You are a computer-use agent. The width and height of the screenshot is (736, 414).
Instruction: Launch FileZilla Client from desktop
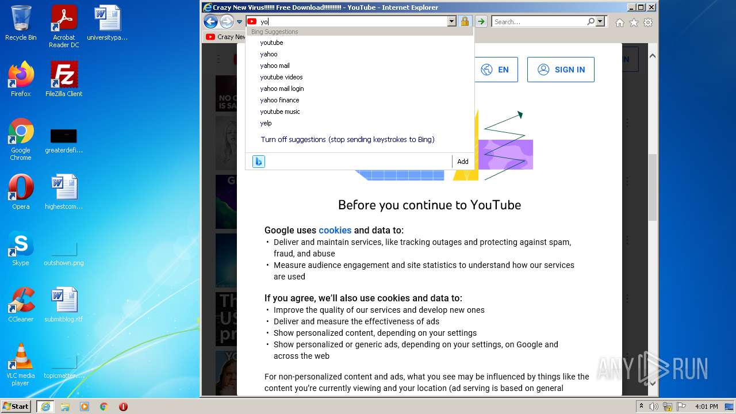(64, 79)
